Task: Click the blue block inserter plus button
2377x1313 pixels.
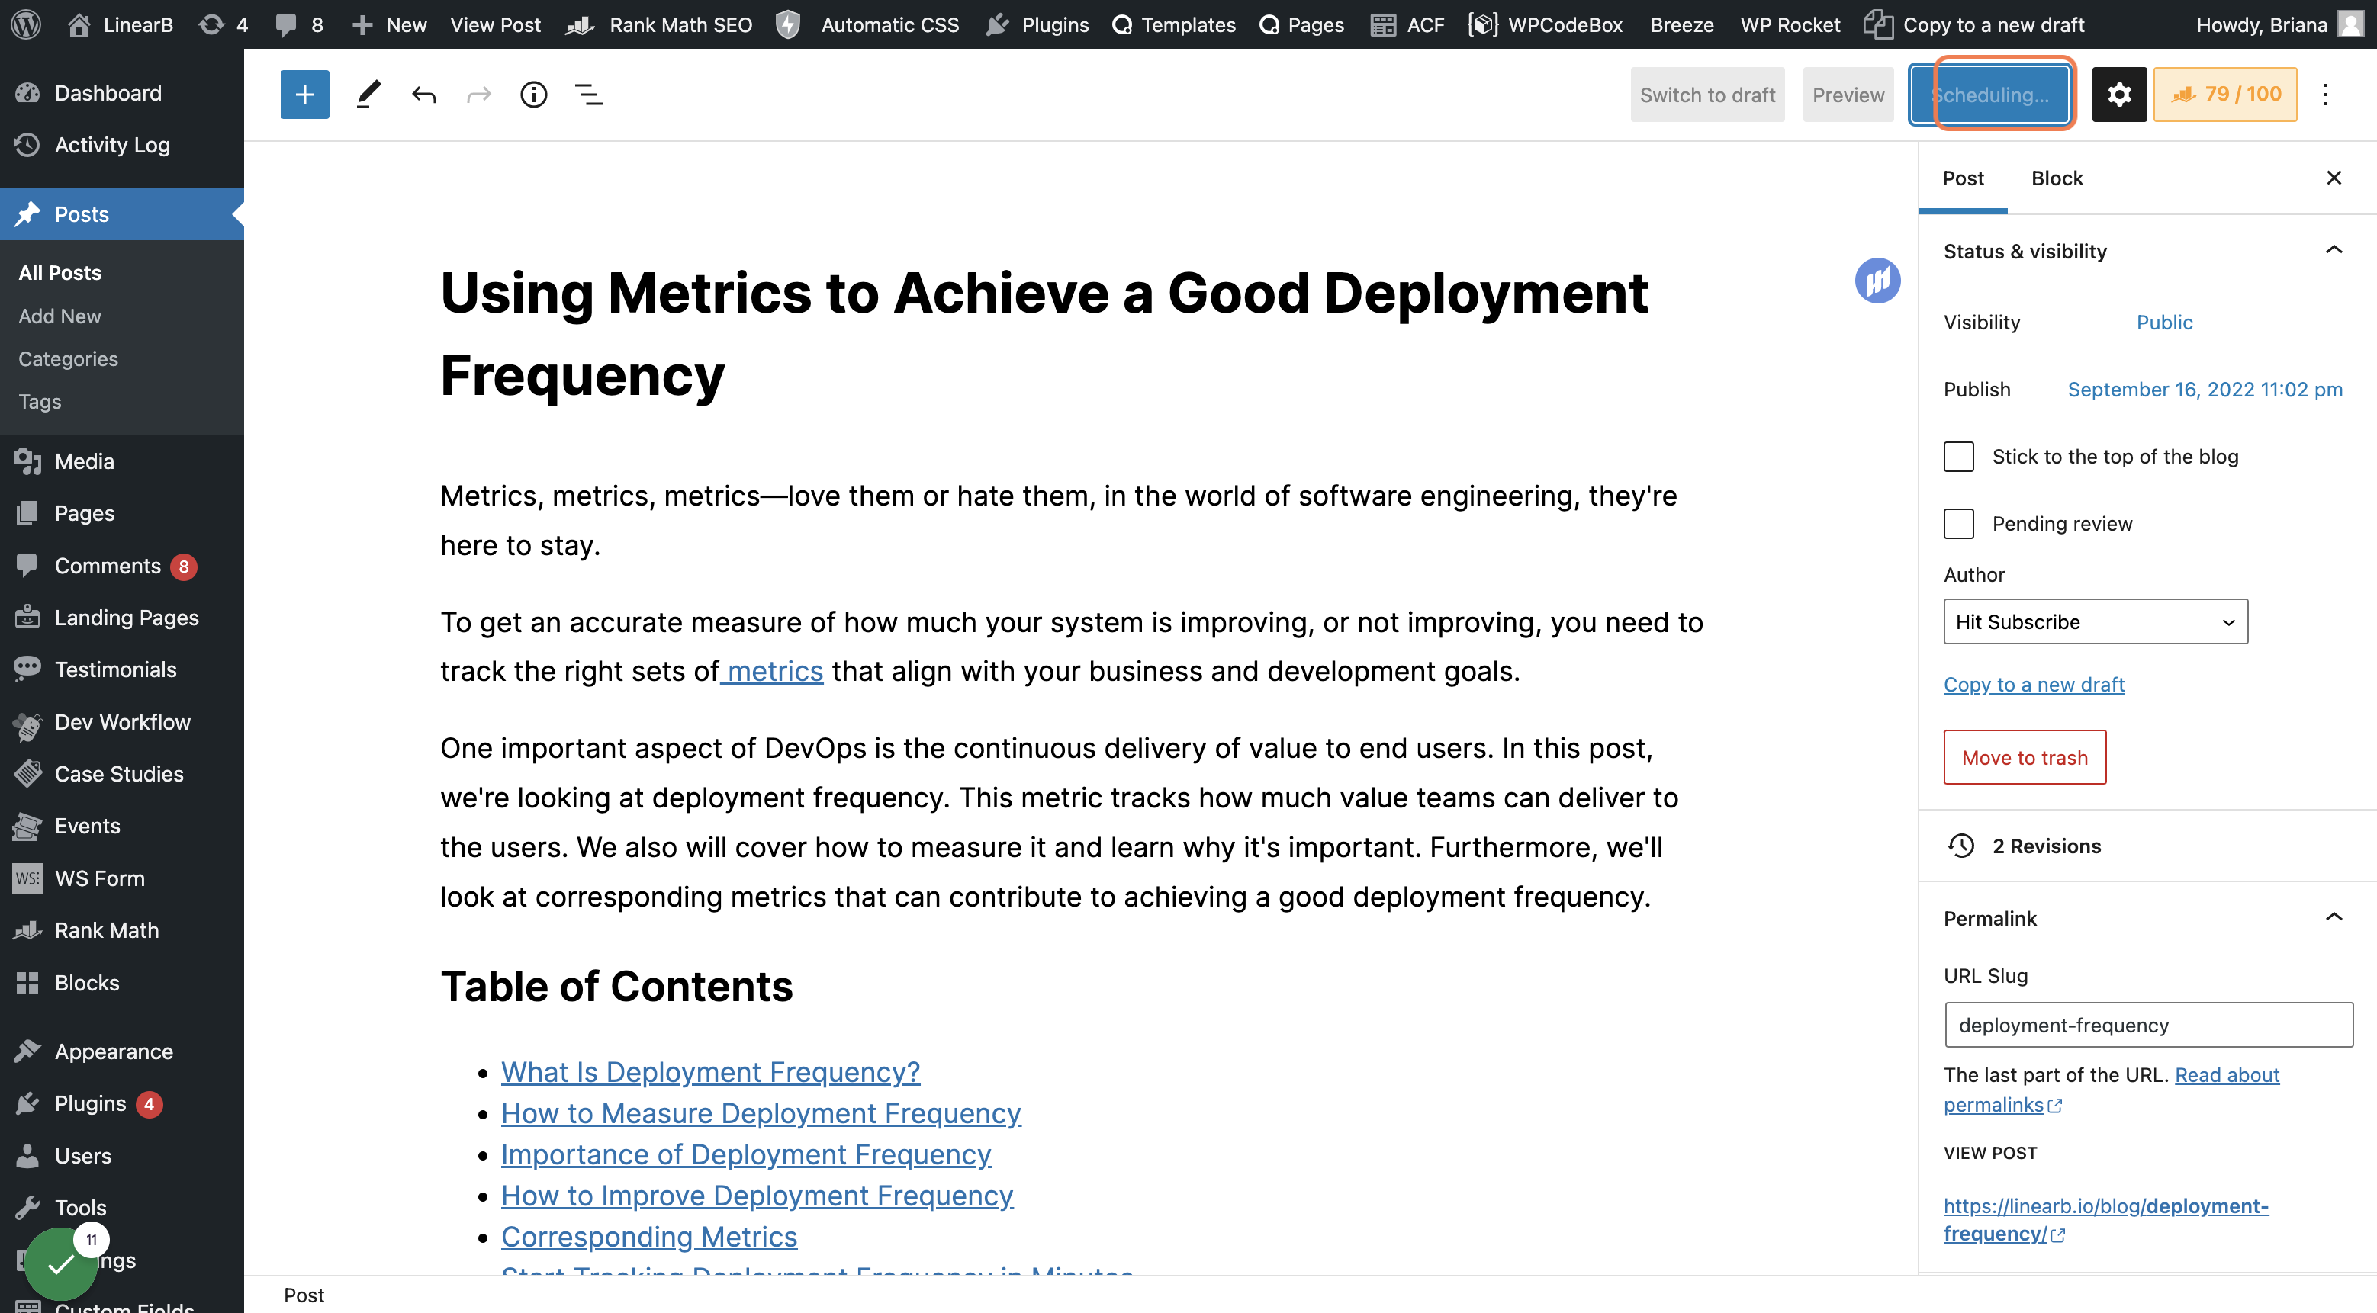Action: (304, 94)
